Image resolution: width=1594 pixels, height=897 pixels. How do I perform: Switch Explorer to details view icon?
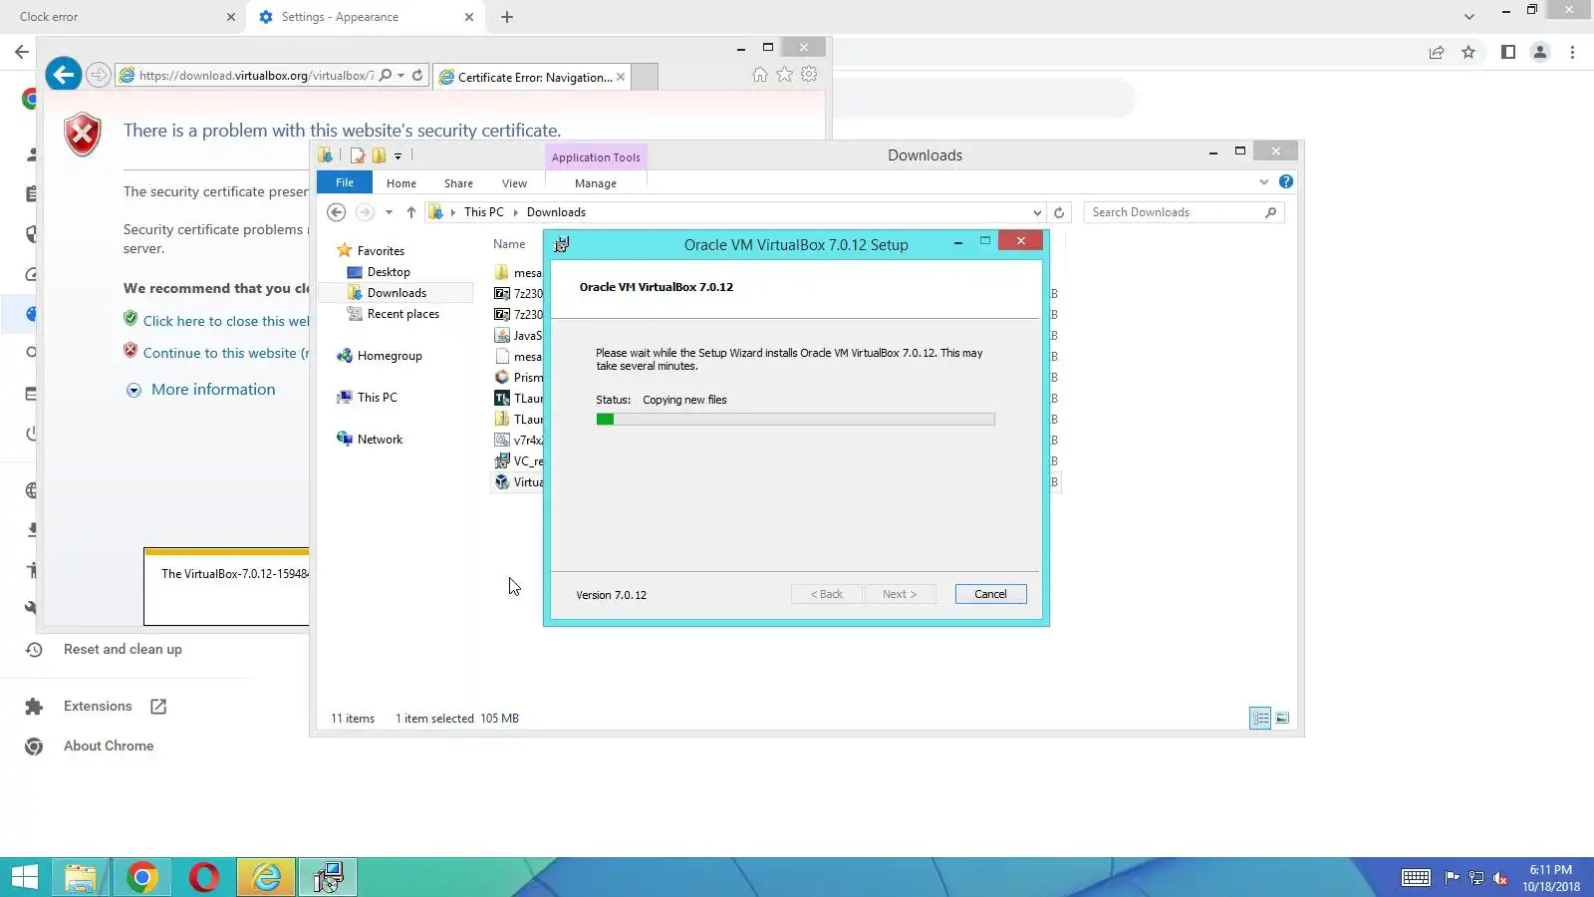tap(1260, 718)
